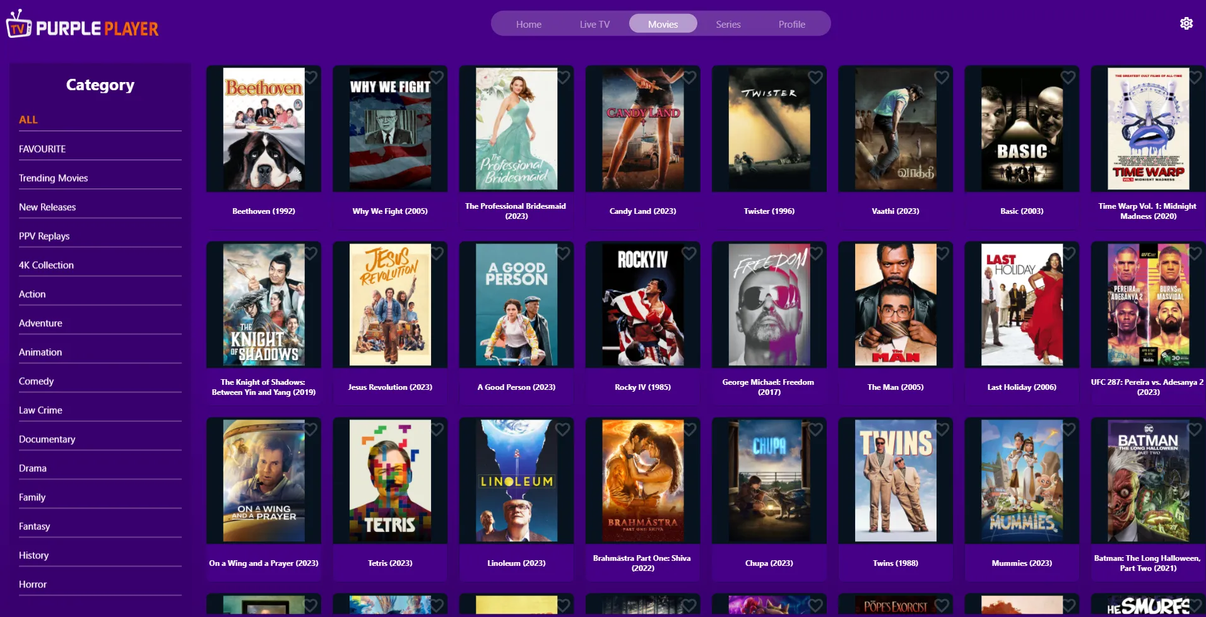The height and width of the screenshot is (617, 1206).
Task: Browse Horror category
Action: pyautogui.click(x=100, y=584)
